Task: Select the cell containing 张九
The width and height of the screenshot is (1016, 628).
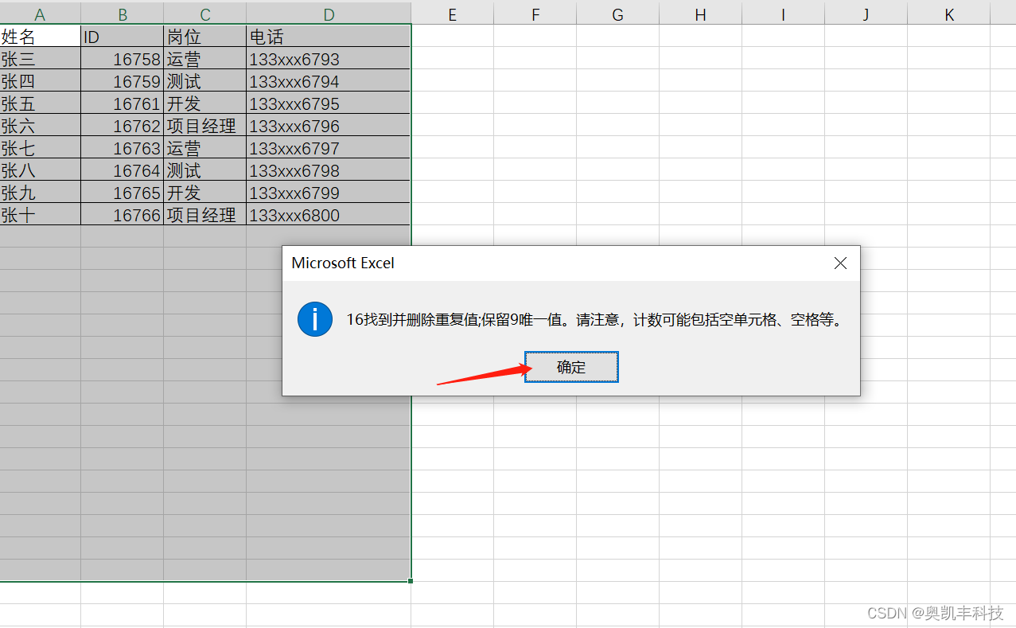Action: click(40, 193)
